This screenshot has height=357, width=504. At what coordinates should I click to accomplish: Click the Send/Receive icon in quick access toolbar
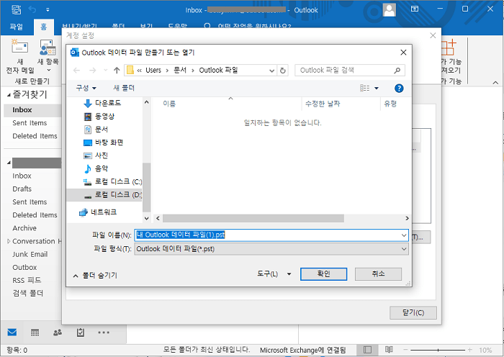pos(17,9)
